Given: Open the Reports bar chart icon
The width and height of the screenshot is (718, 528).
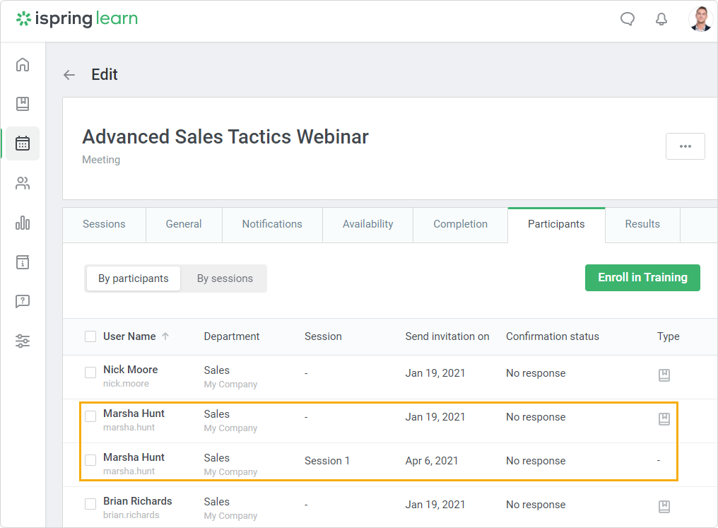Looking at the screenshot, I should pos(23,223).
